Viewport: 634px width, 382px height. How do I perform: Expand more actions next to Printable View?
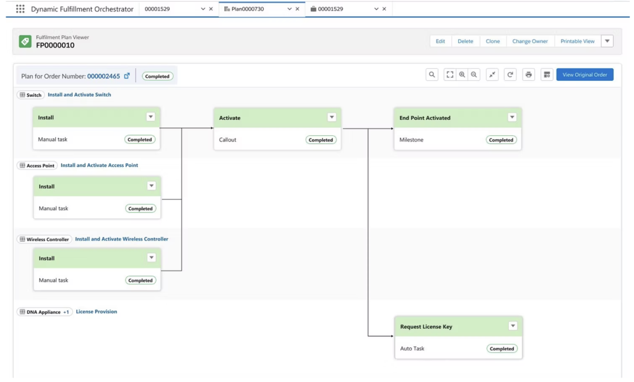607,41
